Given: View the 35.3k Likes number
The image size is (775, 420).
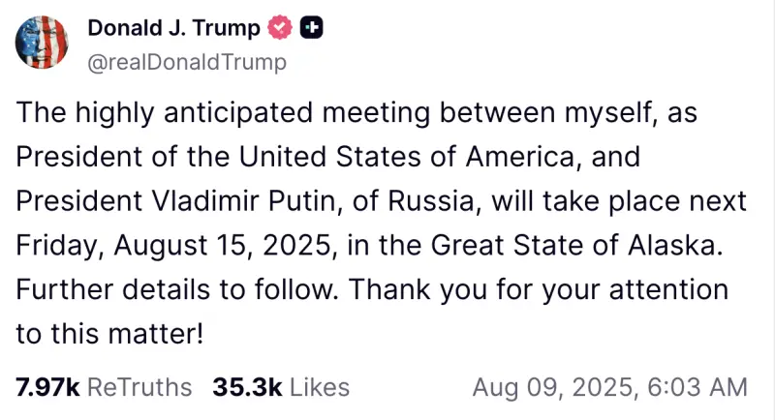Looking at the screenshot, I should click(247, 387).
